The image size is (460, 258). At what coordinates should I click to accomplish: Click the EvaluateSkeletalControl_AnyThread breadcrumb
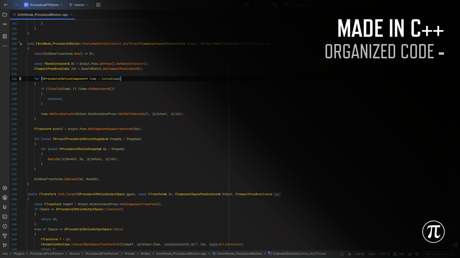click(297, 254)
